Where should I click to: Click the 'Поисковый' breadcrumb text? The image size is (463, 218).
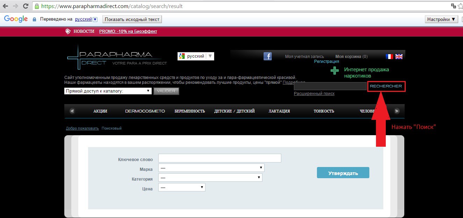point(111,128)
